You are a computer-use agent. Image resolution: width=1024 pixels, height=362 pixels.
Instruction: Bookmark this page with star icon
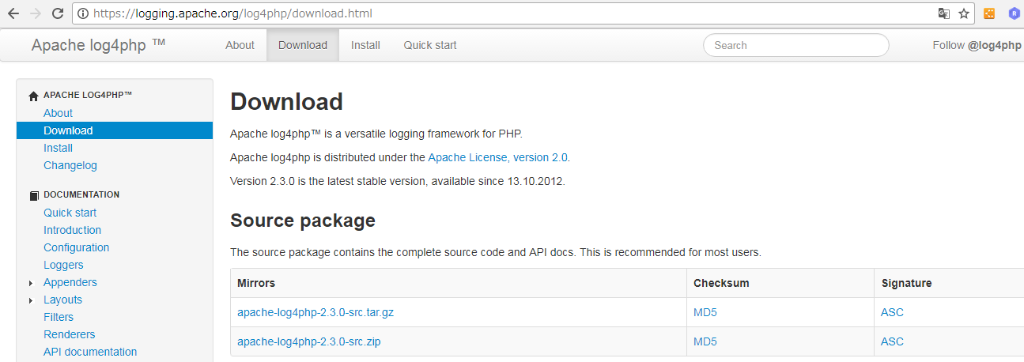point(964,13)
